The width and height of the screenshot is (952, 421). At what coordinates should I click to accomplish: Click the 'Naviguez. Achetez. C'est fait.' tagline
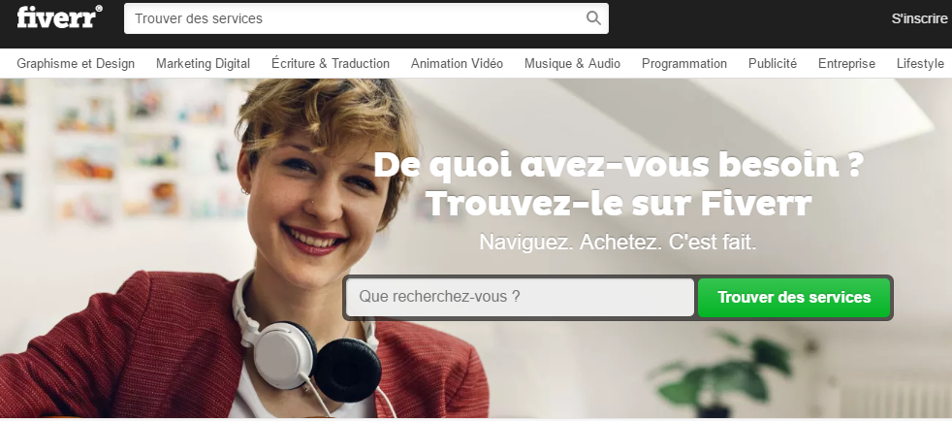(x=618, y=242)
